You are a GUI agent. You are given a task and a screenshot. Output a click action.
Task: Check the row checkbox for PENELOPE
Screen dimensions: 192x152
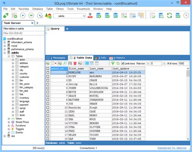(48, 72)
